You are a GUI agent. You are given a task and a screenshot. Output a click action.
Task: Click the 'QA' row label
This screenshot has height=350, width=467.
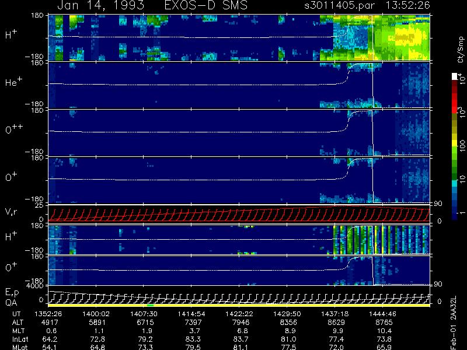(11, 302)
